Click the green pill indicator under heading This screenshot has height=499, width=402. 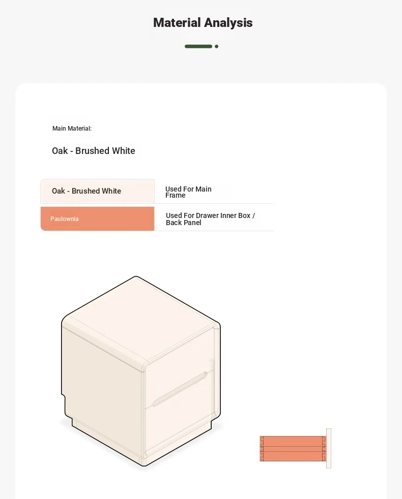point(198,46)
